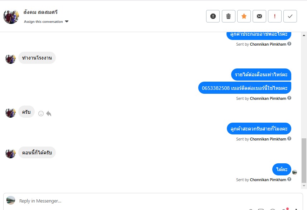Open help icon beside last Chonnikan Pimkham
Image resolution: width=307 pixels, height=210 pixels.
[289, 179]
